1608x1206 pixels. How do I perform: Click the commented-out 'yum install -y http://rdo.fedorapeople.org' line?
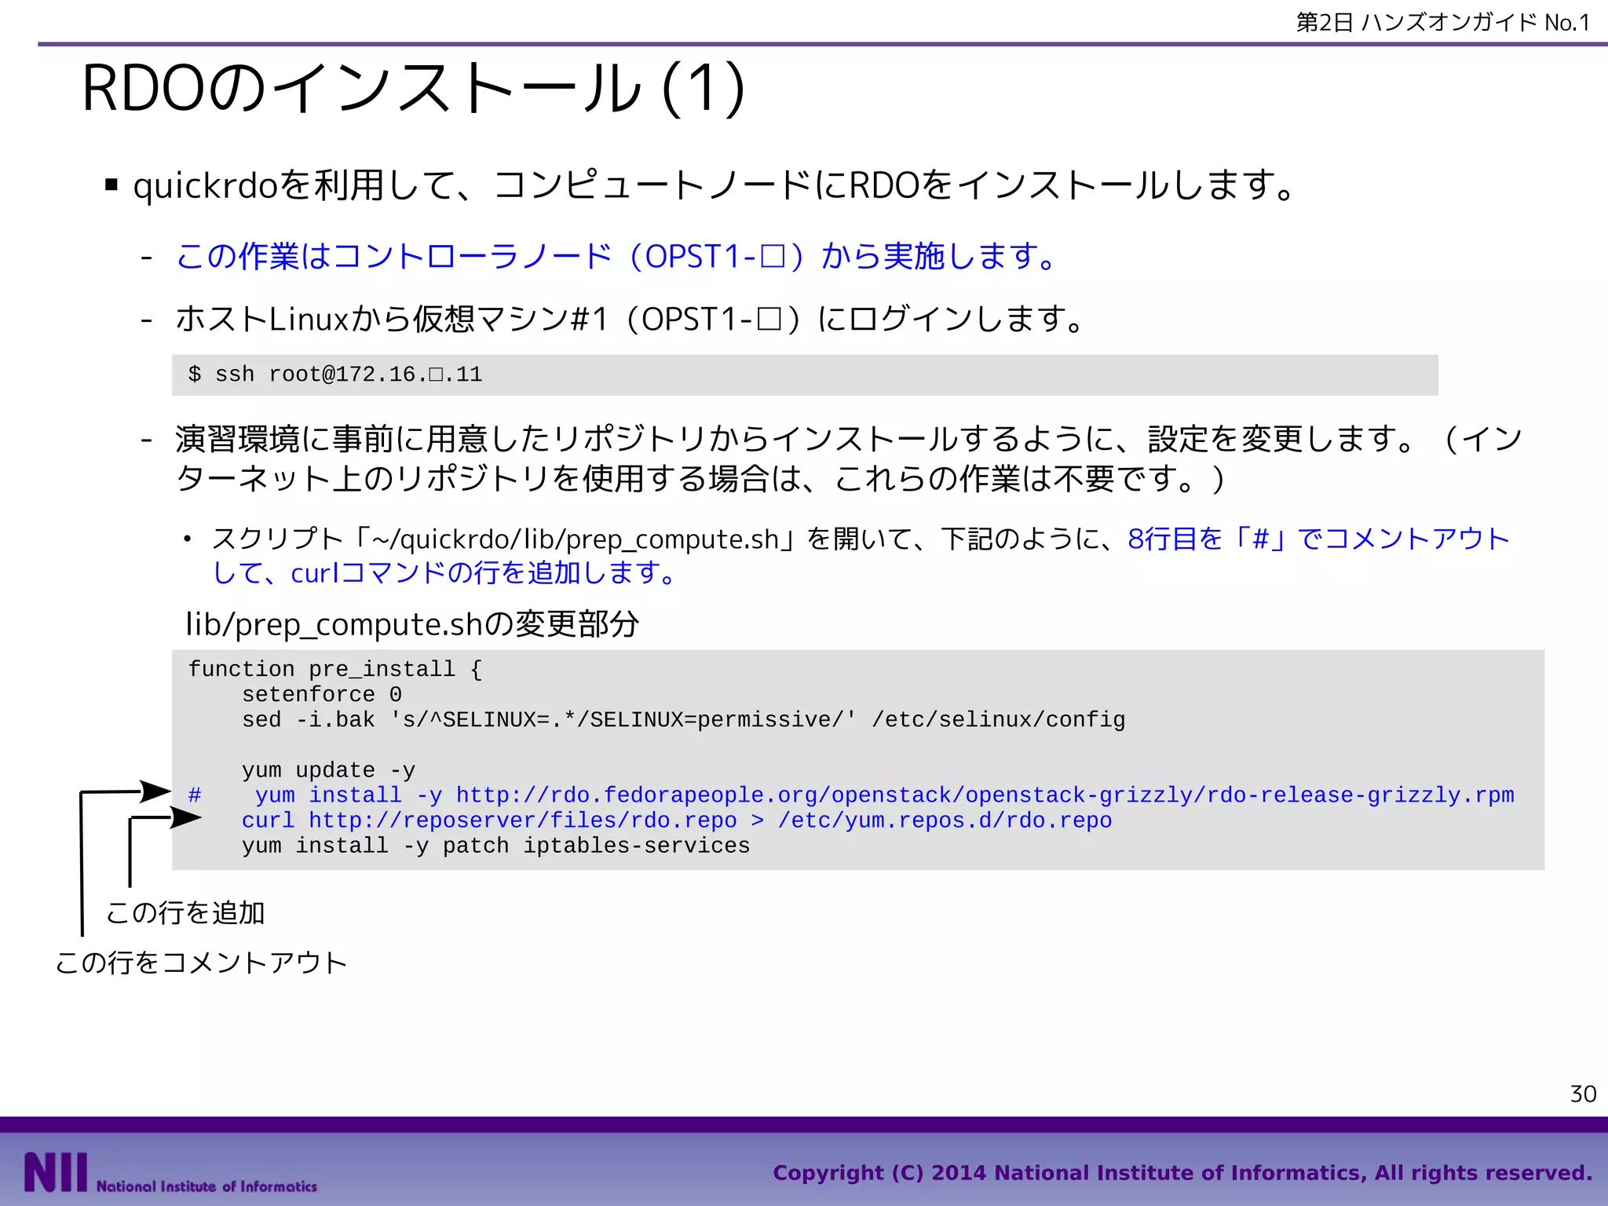point(851,795)
